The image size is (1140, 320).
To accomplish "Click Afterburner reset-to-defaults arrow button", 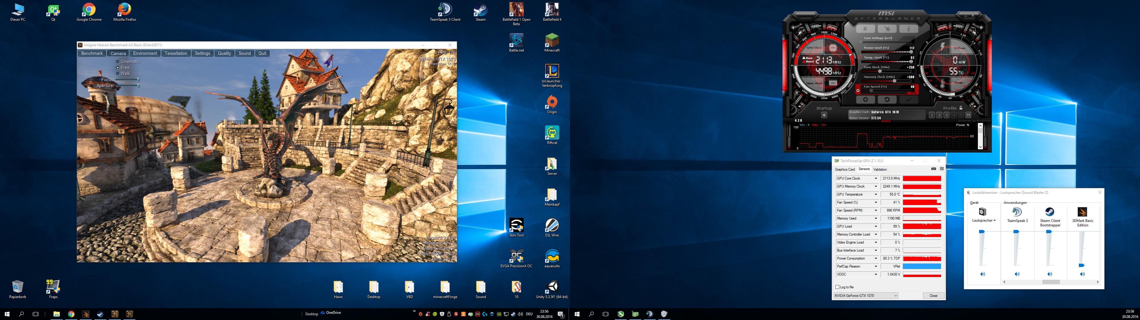I will pos(887,99).
